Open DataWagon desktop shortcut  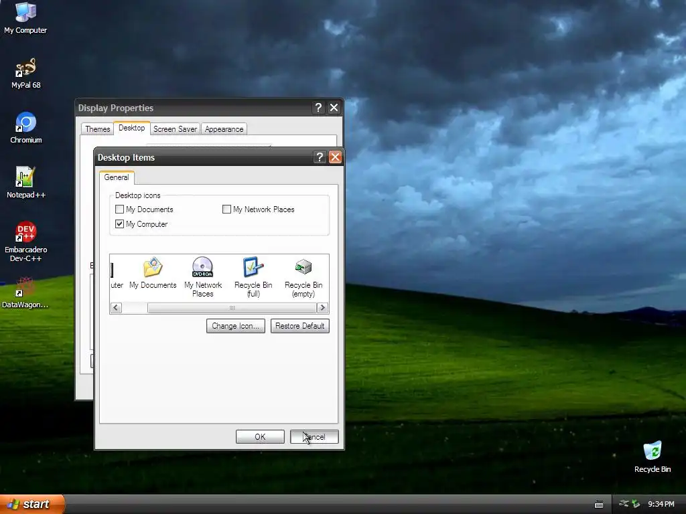tap(25, 293)
